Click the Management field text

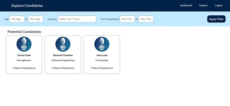[x=24, y=60]
